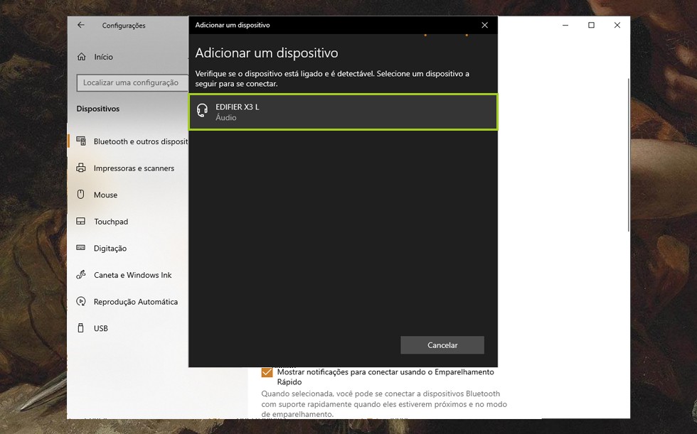The height and width of the screenshot is (434, 697).
Task: Click the Bluetooth devices sidebar icon
Action: pyautogui.click(x=81, y=141)
